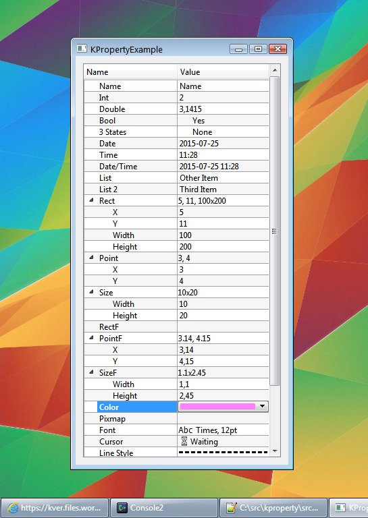The image size is (368, 518).
Task: Click the KProp taskbar window icon
Action: (x=340, y=508)
